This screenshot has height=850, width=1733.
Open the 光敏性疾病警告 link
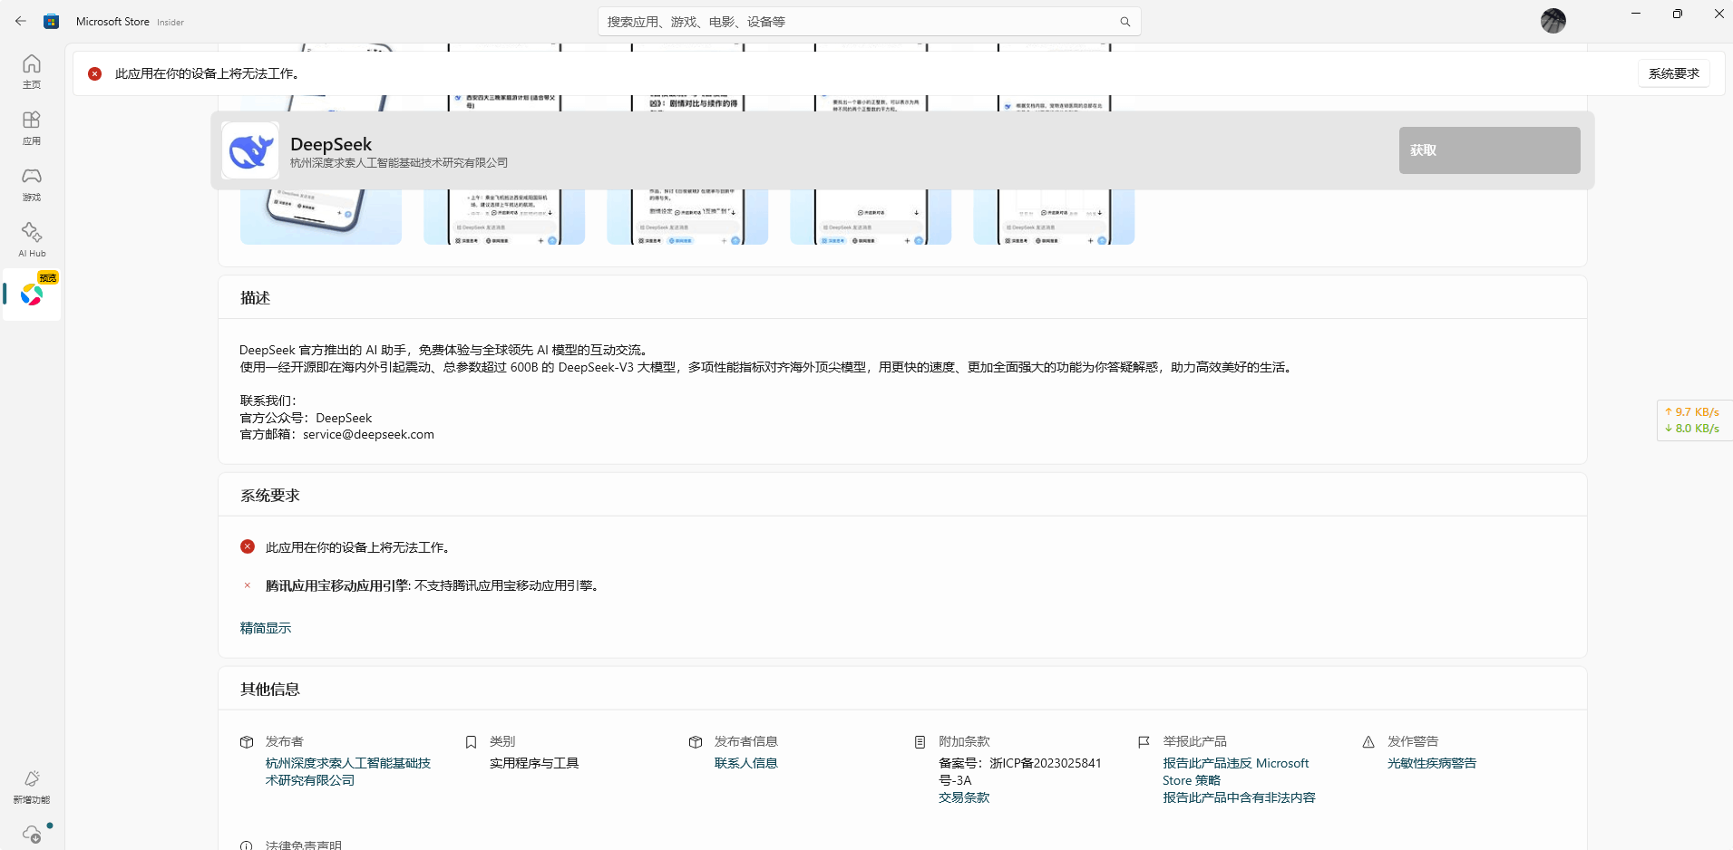1432,763
